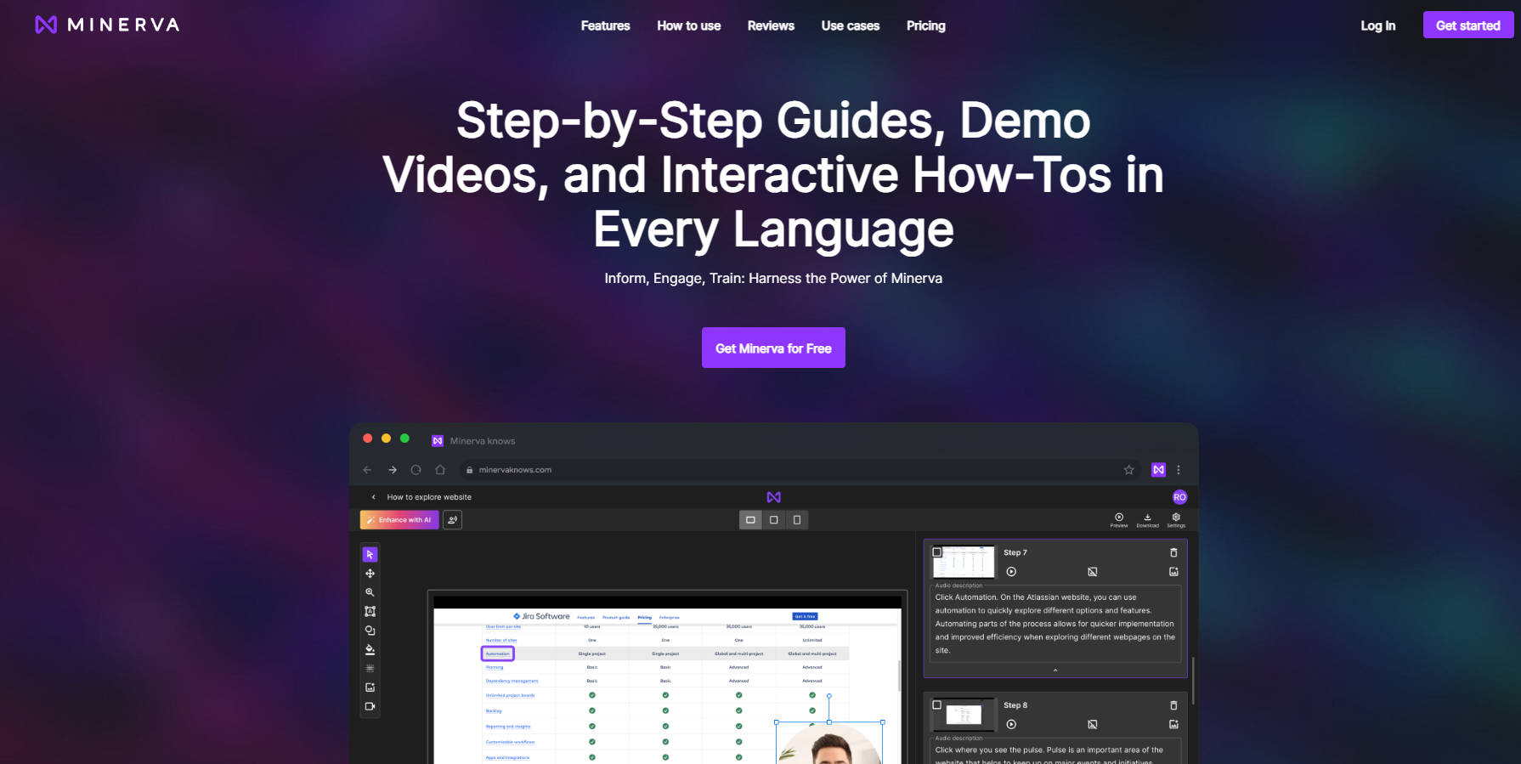Select the pointer selection tool
The width and height of the screenshot is (1521, 764).
coord(370,554)
